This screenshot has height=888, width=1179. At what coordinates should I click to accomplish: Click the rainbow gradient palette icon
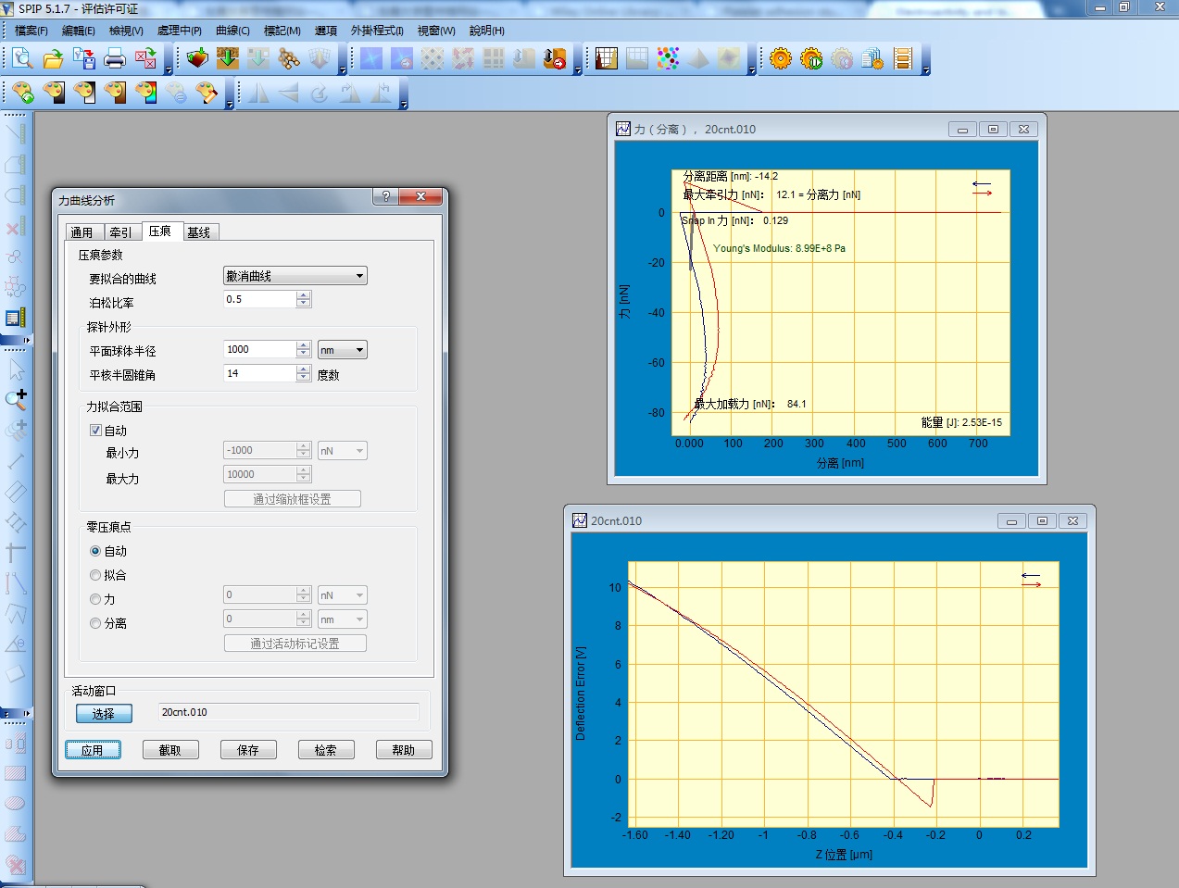[x=145, y=93]
